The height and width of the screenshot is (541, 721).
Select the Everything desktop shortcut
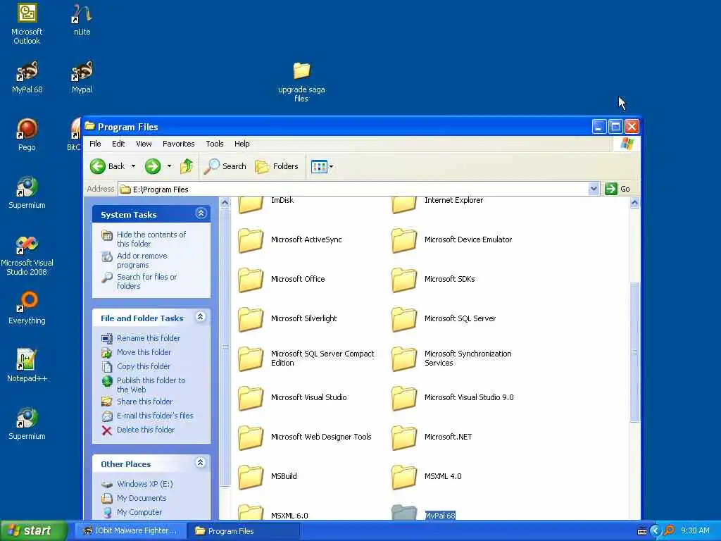(27, 309)
